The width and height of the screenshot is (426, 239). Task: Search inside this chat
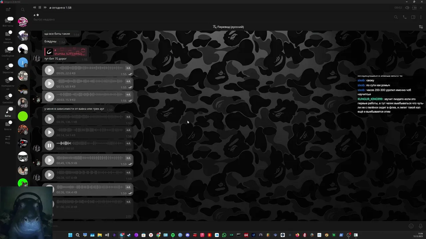pyautogui.click(x=396, y=17)
